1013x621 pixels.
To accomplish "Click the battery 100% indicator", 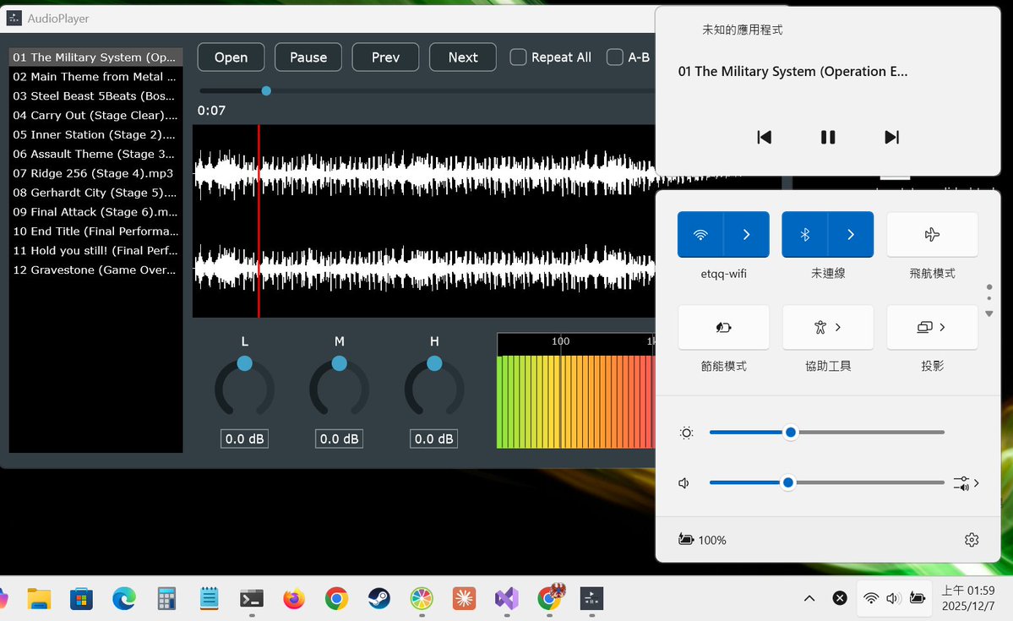I will click(702, 540).
